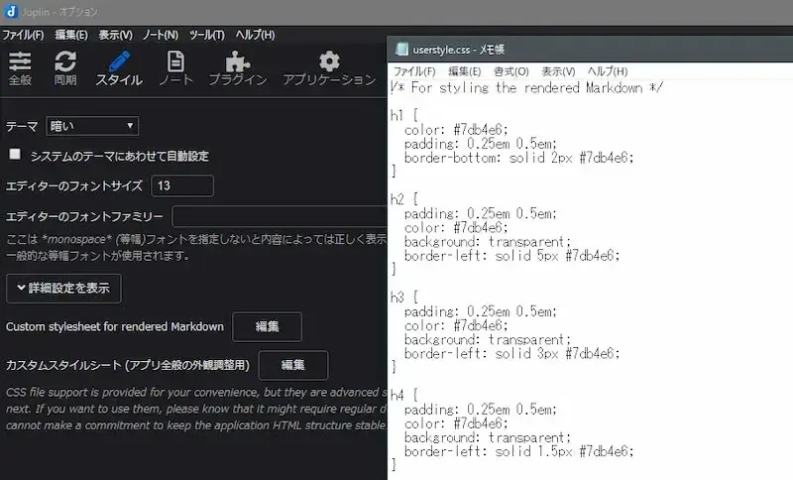Open Joplin's ファイル(F) menu
The height and width of the screenshot is (480, 793).
click(x=23, y=35)
